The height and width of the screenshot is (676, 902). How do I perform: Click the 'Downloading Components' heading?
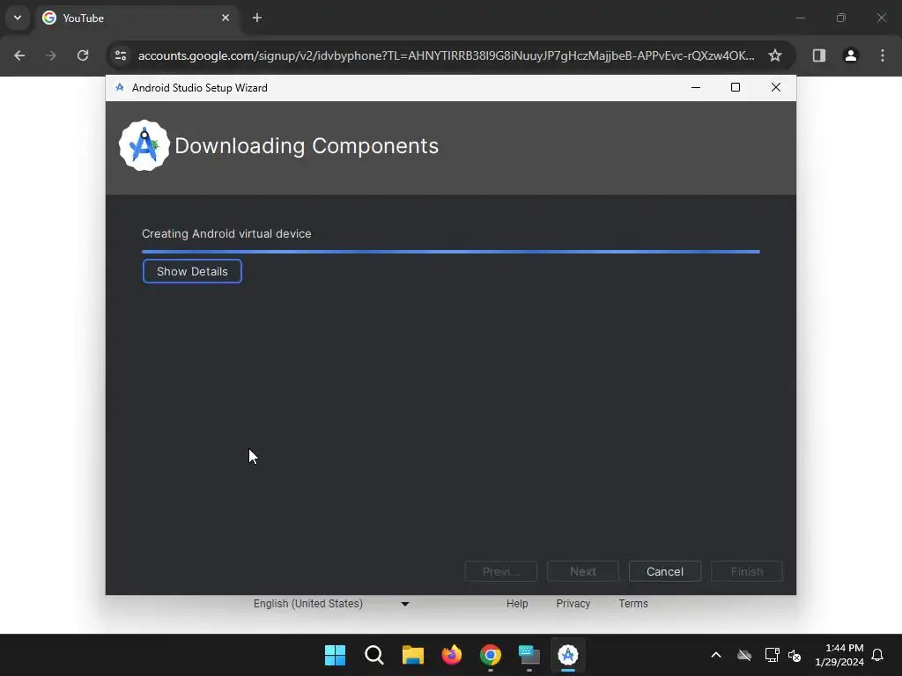[x=307, y=146]
